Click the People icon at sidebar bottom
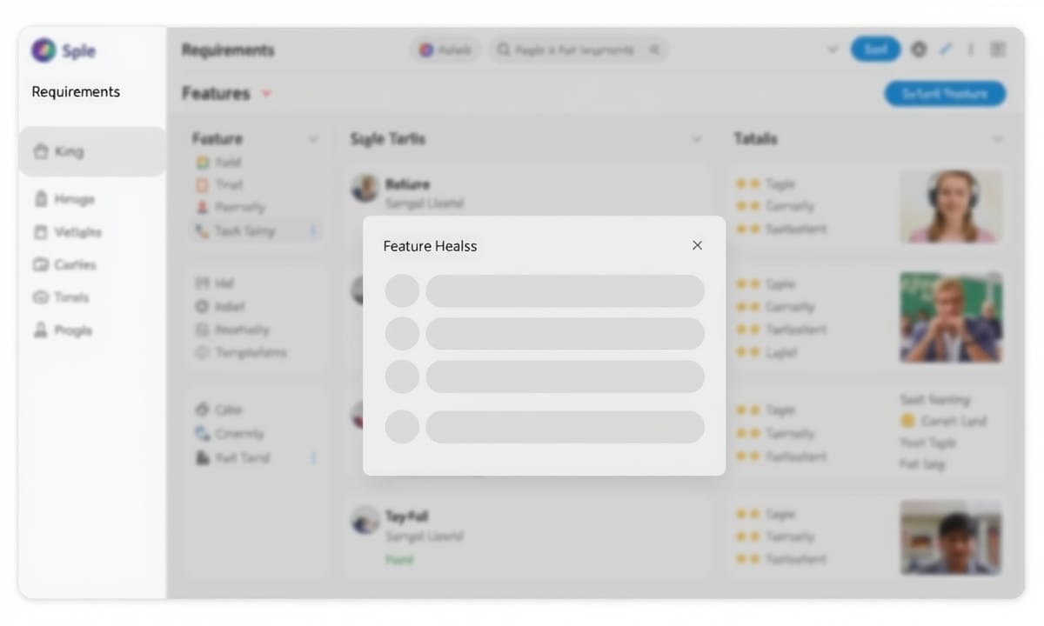Image resolution: width=1044 pixels, height=626 pixels. (x=40, y=330)
